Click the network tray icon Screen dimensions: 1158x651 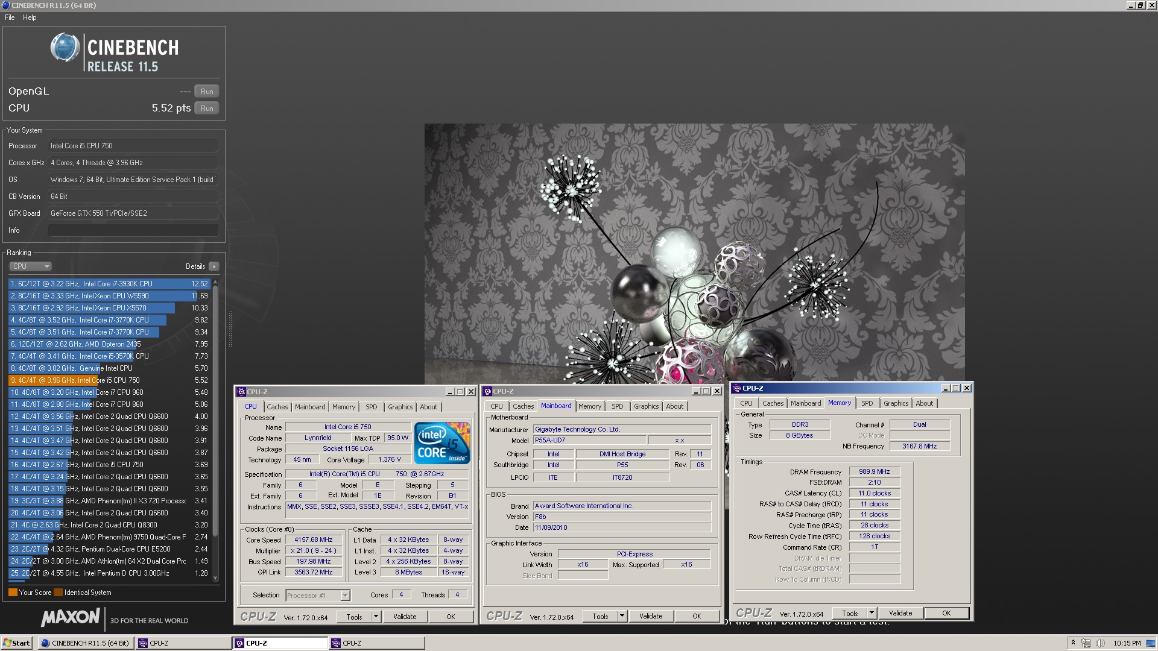(x=1086, y=643)
